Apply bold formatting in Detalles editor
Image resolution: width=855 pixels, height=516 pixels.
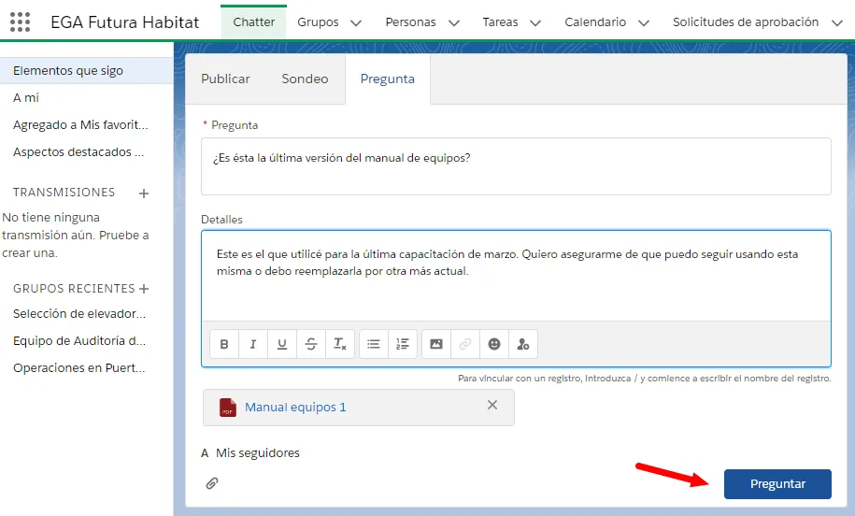(x=224, y=344)
